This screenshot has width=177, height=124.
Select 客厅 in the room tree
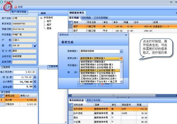(49, 21)
